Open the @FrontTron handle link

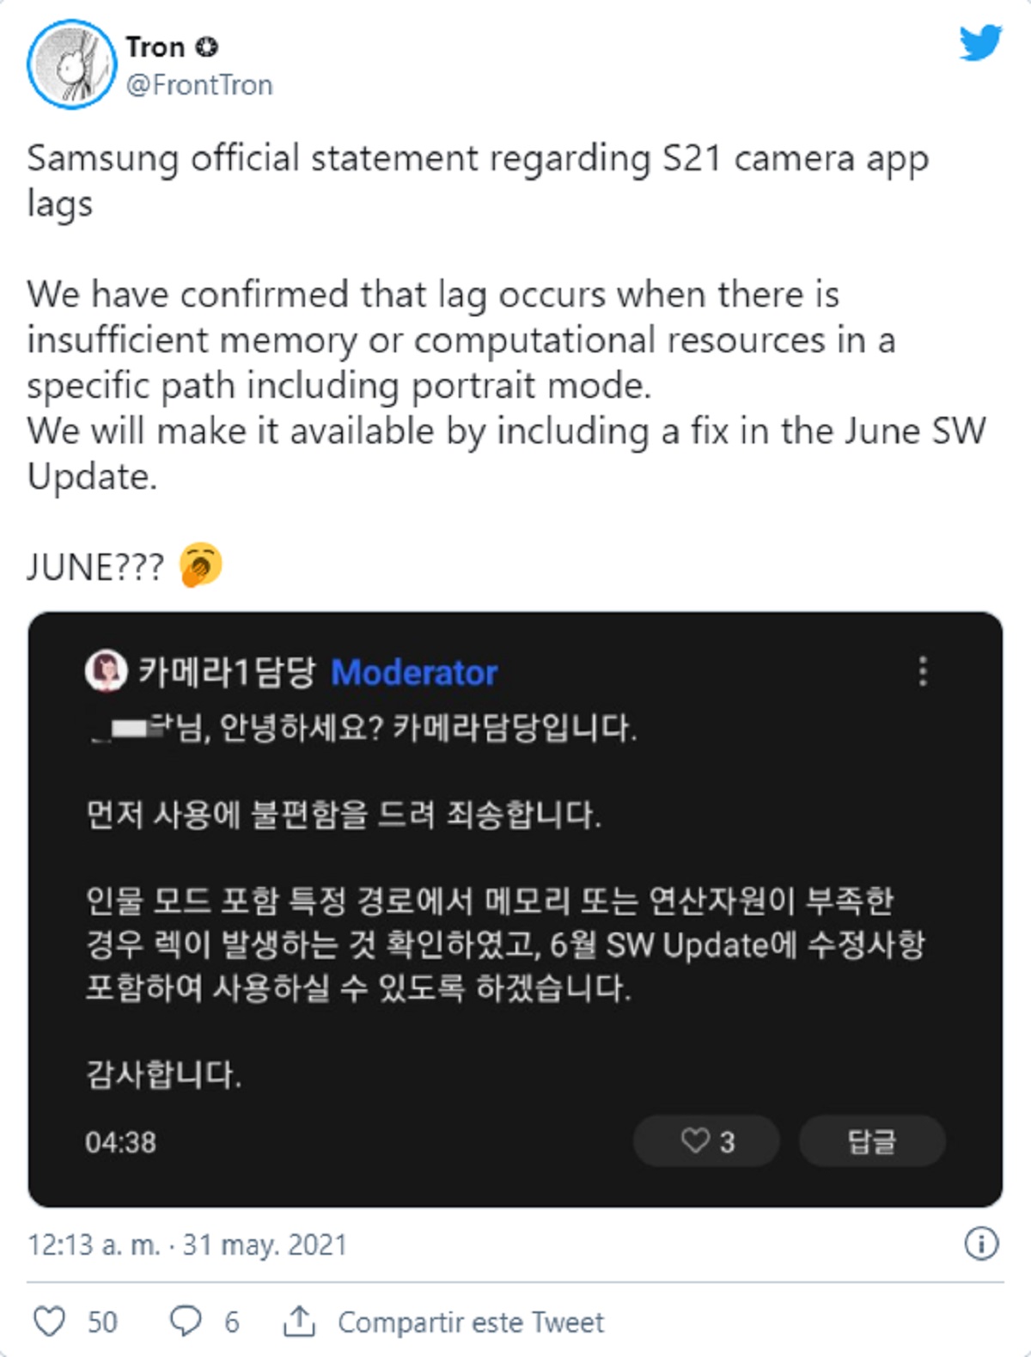(199, 85)
